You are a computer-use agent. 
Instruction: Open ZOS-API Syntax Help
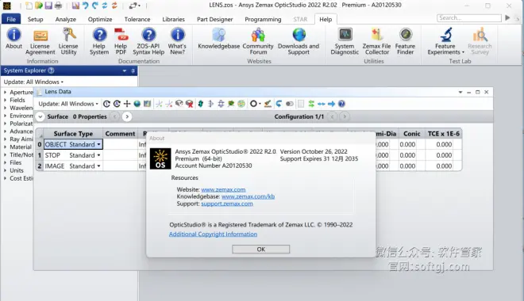click(148, 41)
